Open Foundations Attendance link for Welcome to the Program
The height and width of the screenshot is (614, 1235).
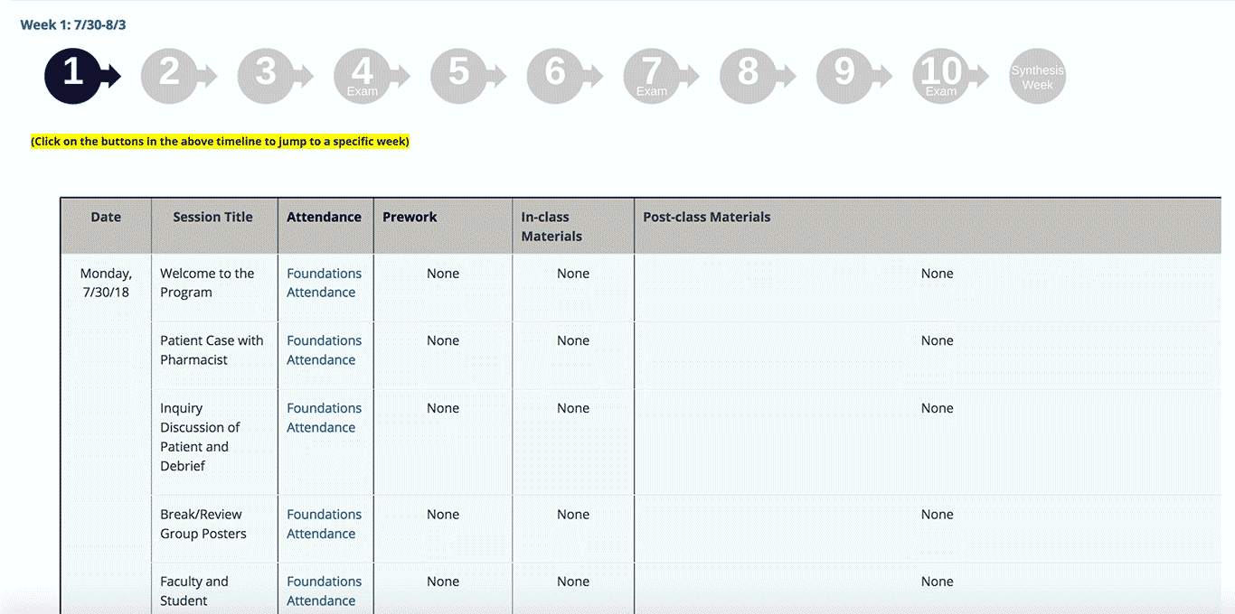pos(324,283)
